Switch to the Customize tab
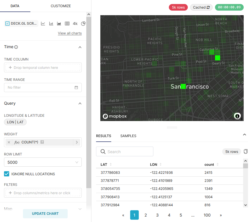This screenshot has height=222, width=252. pyautogui.click(x=61, y=6)
